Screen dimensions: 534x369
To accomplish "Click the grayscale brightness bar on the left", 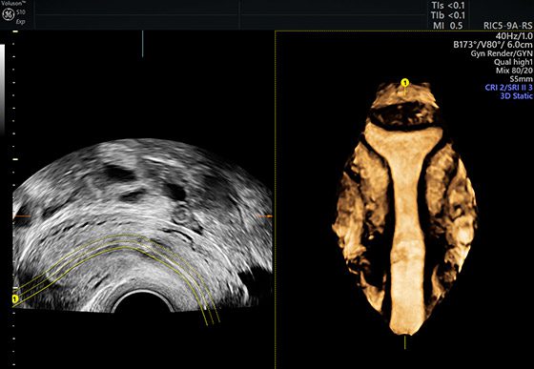I will [2, 90].
